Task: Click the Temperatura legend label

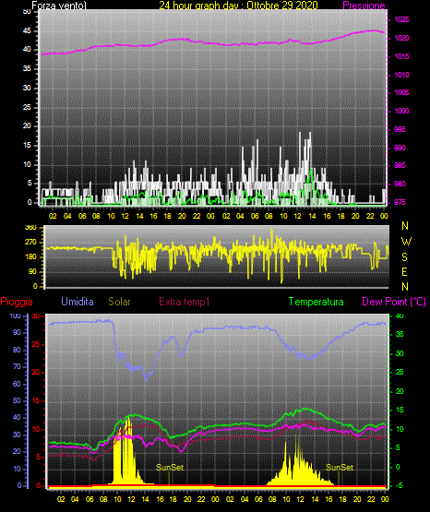Action: pos(317,302)
